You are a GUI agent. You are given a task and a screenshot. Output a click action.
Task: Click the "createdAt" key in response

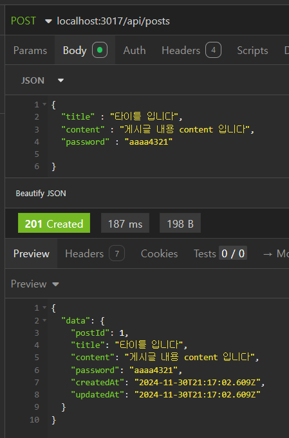pyautogui.click(x=97, y=382)
